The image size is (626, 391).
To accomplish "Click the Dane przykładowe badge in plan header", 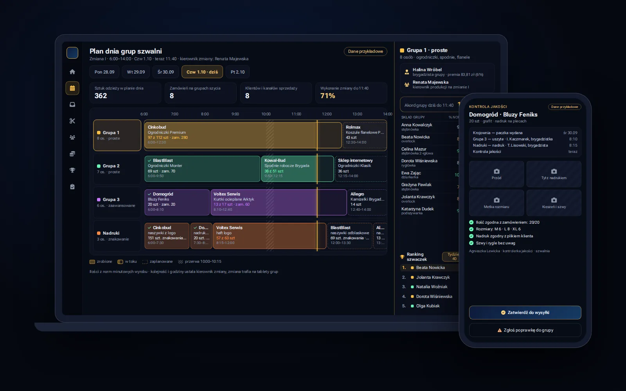I will (365, 51).
